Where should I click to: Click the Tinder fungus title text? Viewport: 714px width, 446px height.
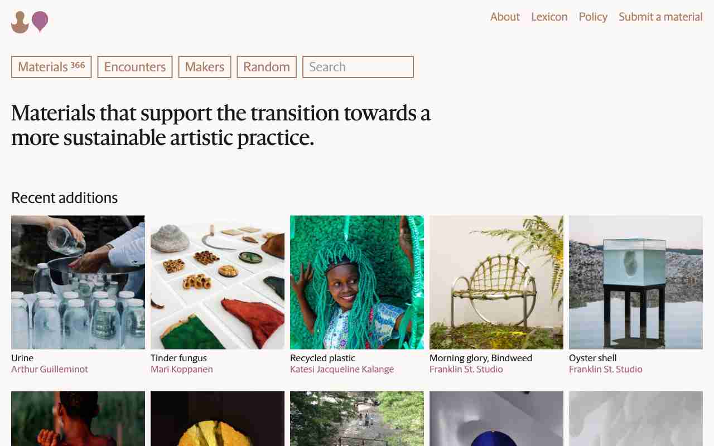pos(178,358)
